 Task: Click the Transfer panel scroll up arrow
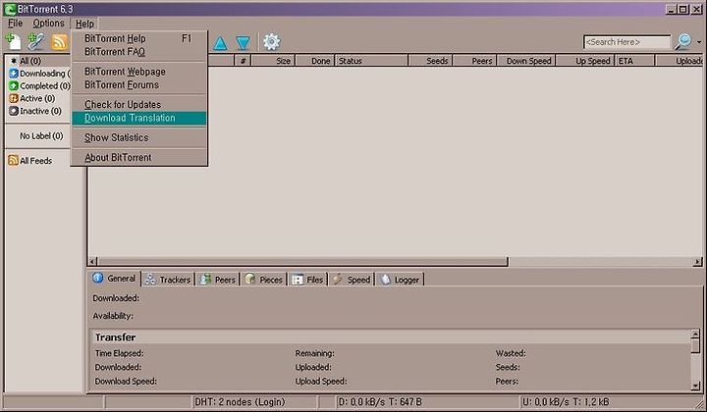pyautogui.click(x=695, y=335)
